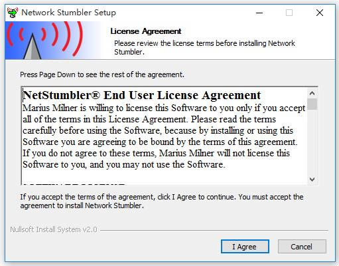The image size is (339, 266).
Task: Click the NetStumbler End User License Agreement heading
Action: [142, 95]
